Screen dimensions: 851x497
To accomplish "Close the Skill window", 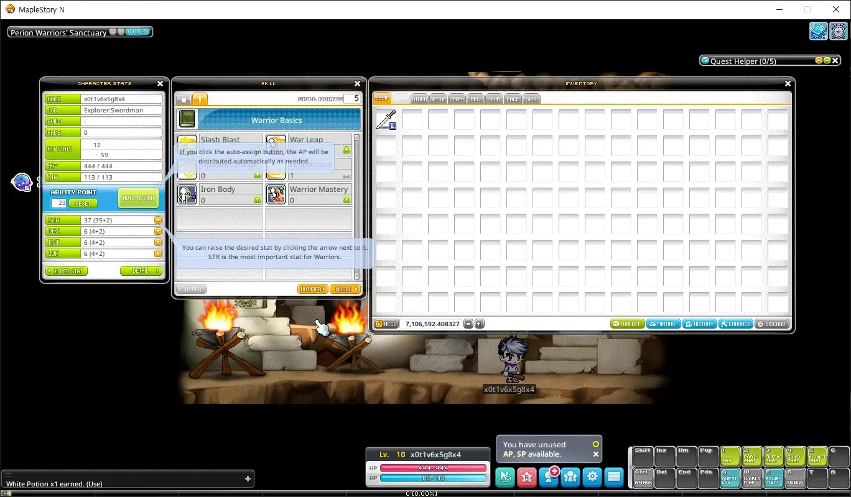I will (357, 83).
